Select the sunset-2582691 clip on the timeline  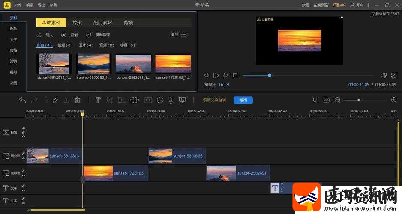[238, 173]
